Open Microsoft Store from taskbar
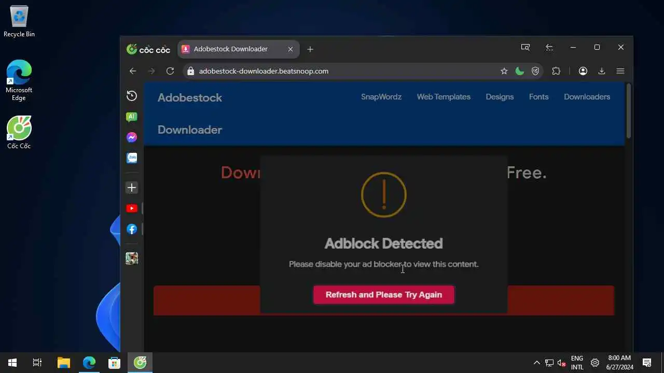The width and height of the screenshot is (664, 373). click(115, 363)
